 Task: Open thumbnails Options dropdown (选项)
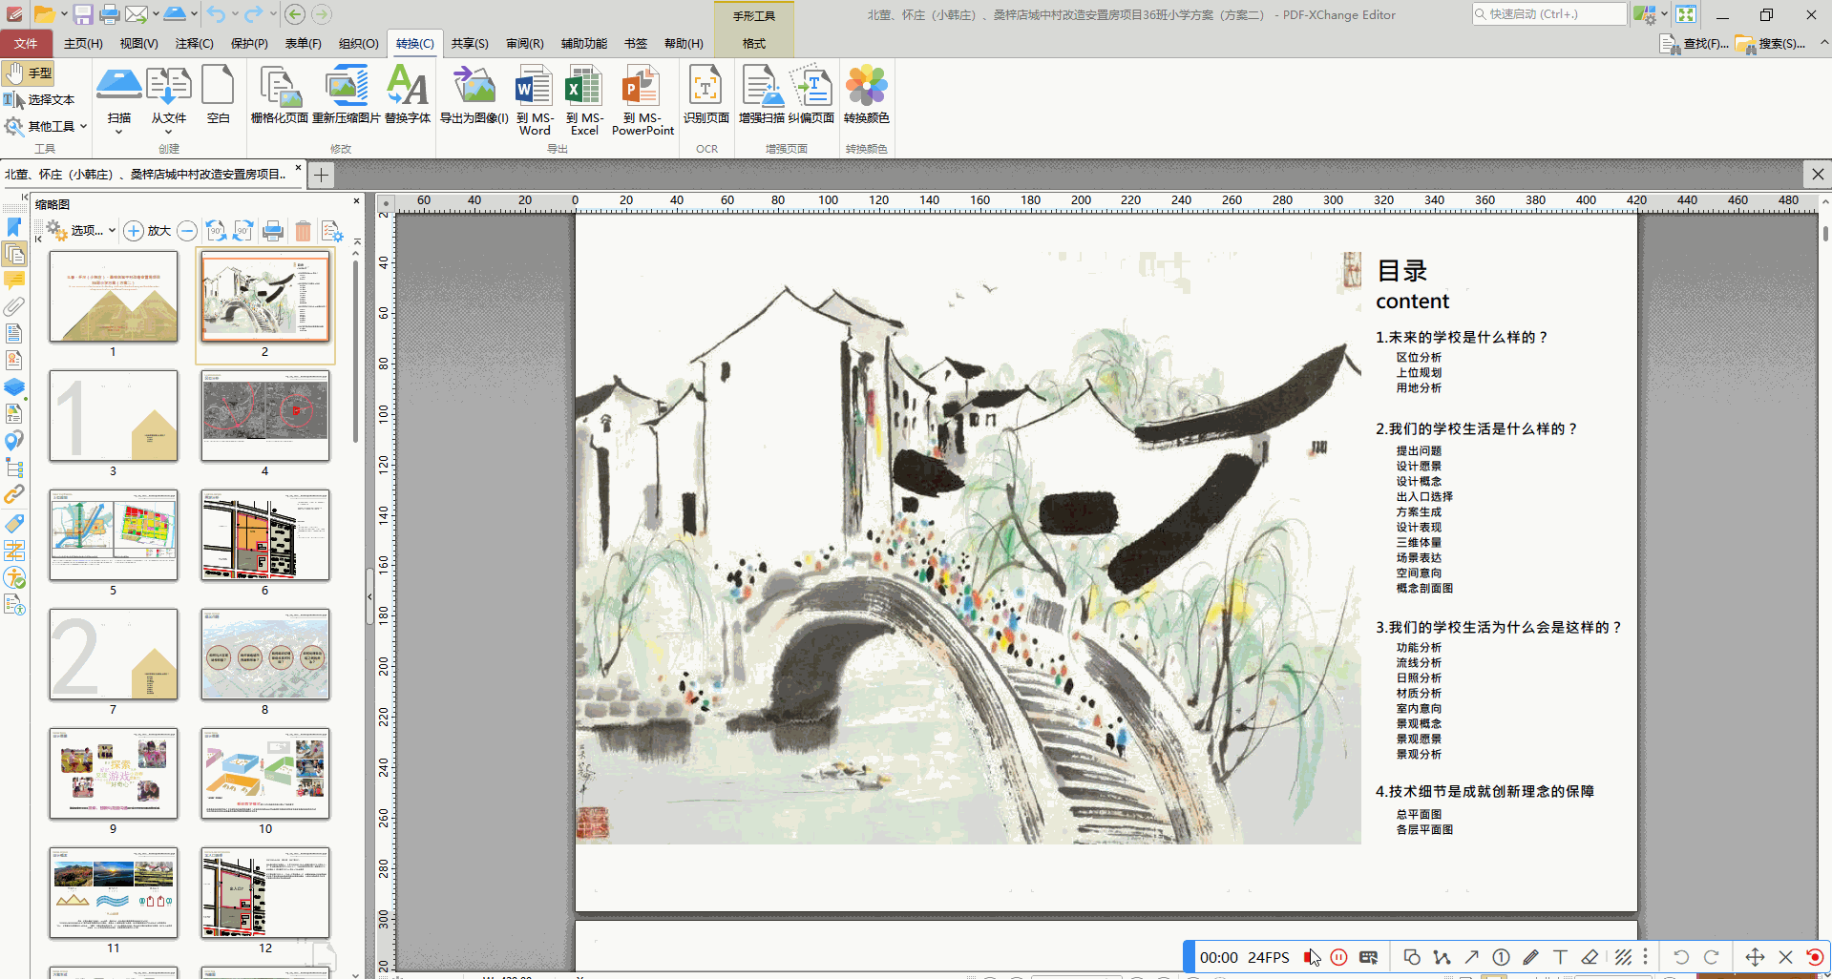pyautogui.click(x=81, y=230)
